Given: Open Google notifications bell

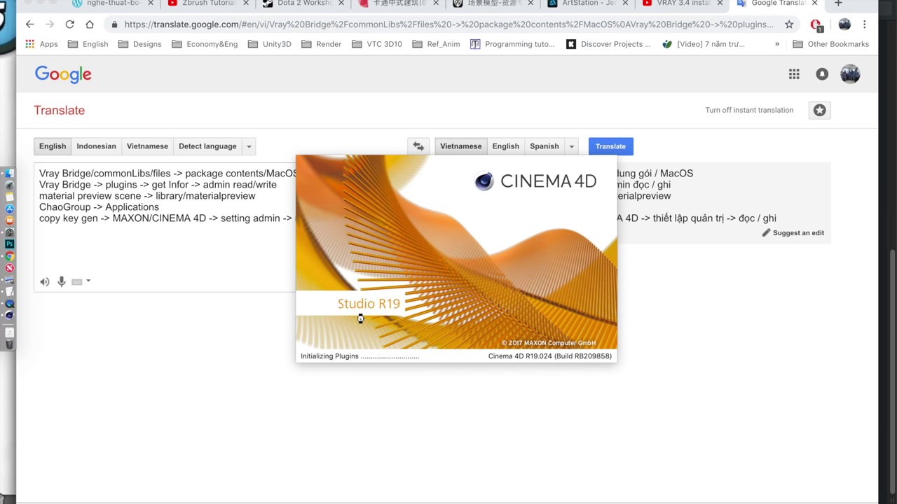Looking at the screenshot, I should coord(822,74).
